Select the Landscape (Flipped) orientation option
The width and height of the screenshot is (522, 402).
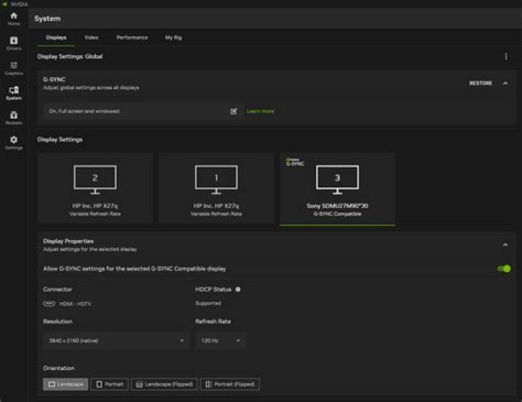165,385
